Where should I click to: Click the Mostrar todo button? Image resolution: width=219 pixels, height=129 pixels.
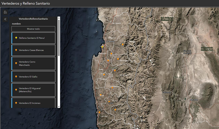[33, 29]
